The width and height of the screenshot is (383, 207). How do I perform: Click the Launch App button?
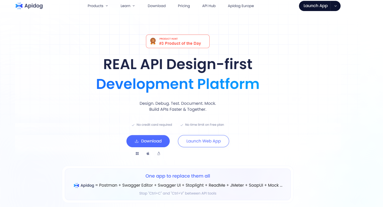click(x=315, y=6)
